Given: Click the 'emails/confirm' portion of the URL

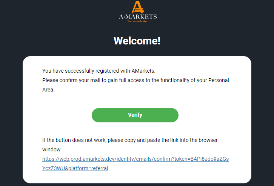Looking at the screenshot, I should 154,159.
